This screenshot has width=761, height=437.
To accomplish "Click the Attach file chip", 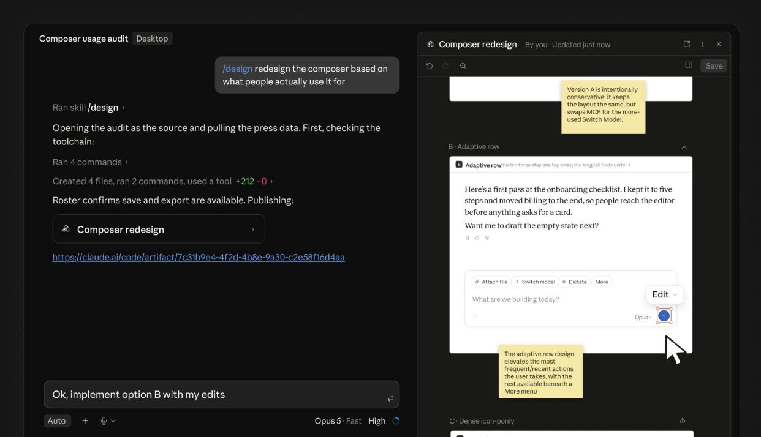I will pos(490,282).
